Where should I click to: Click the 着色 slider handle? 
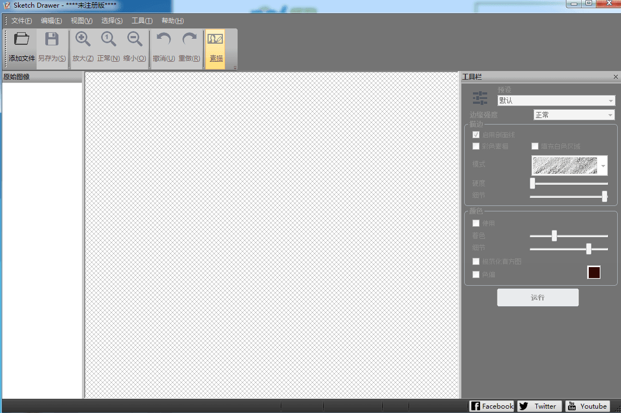pos(554,235)
